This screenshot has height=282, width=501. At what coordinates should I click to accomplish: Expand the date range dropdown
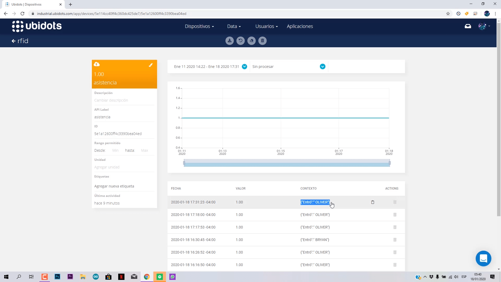[x=244, y=67]
